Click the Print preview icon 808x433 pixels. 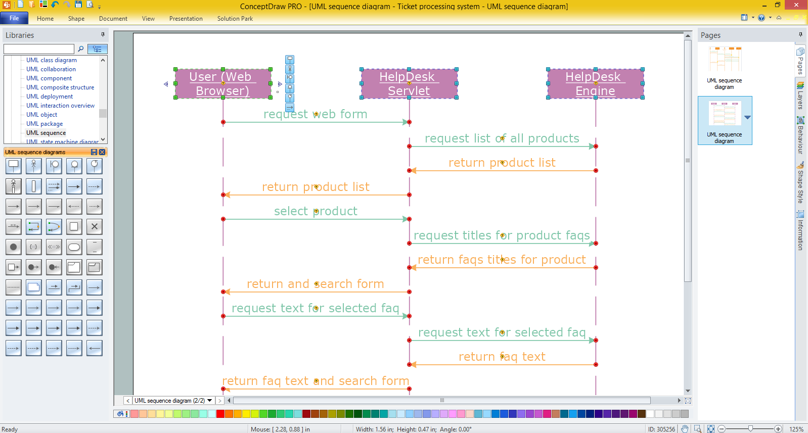[x=90, y=5]
